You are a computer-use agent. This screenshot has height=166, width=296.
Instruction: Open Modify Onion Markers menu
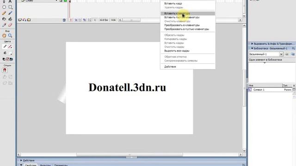89,20
